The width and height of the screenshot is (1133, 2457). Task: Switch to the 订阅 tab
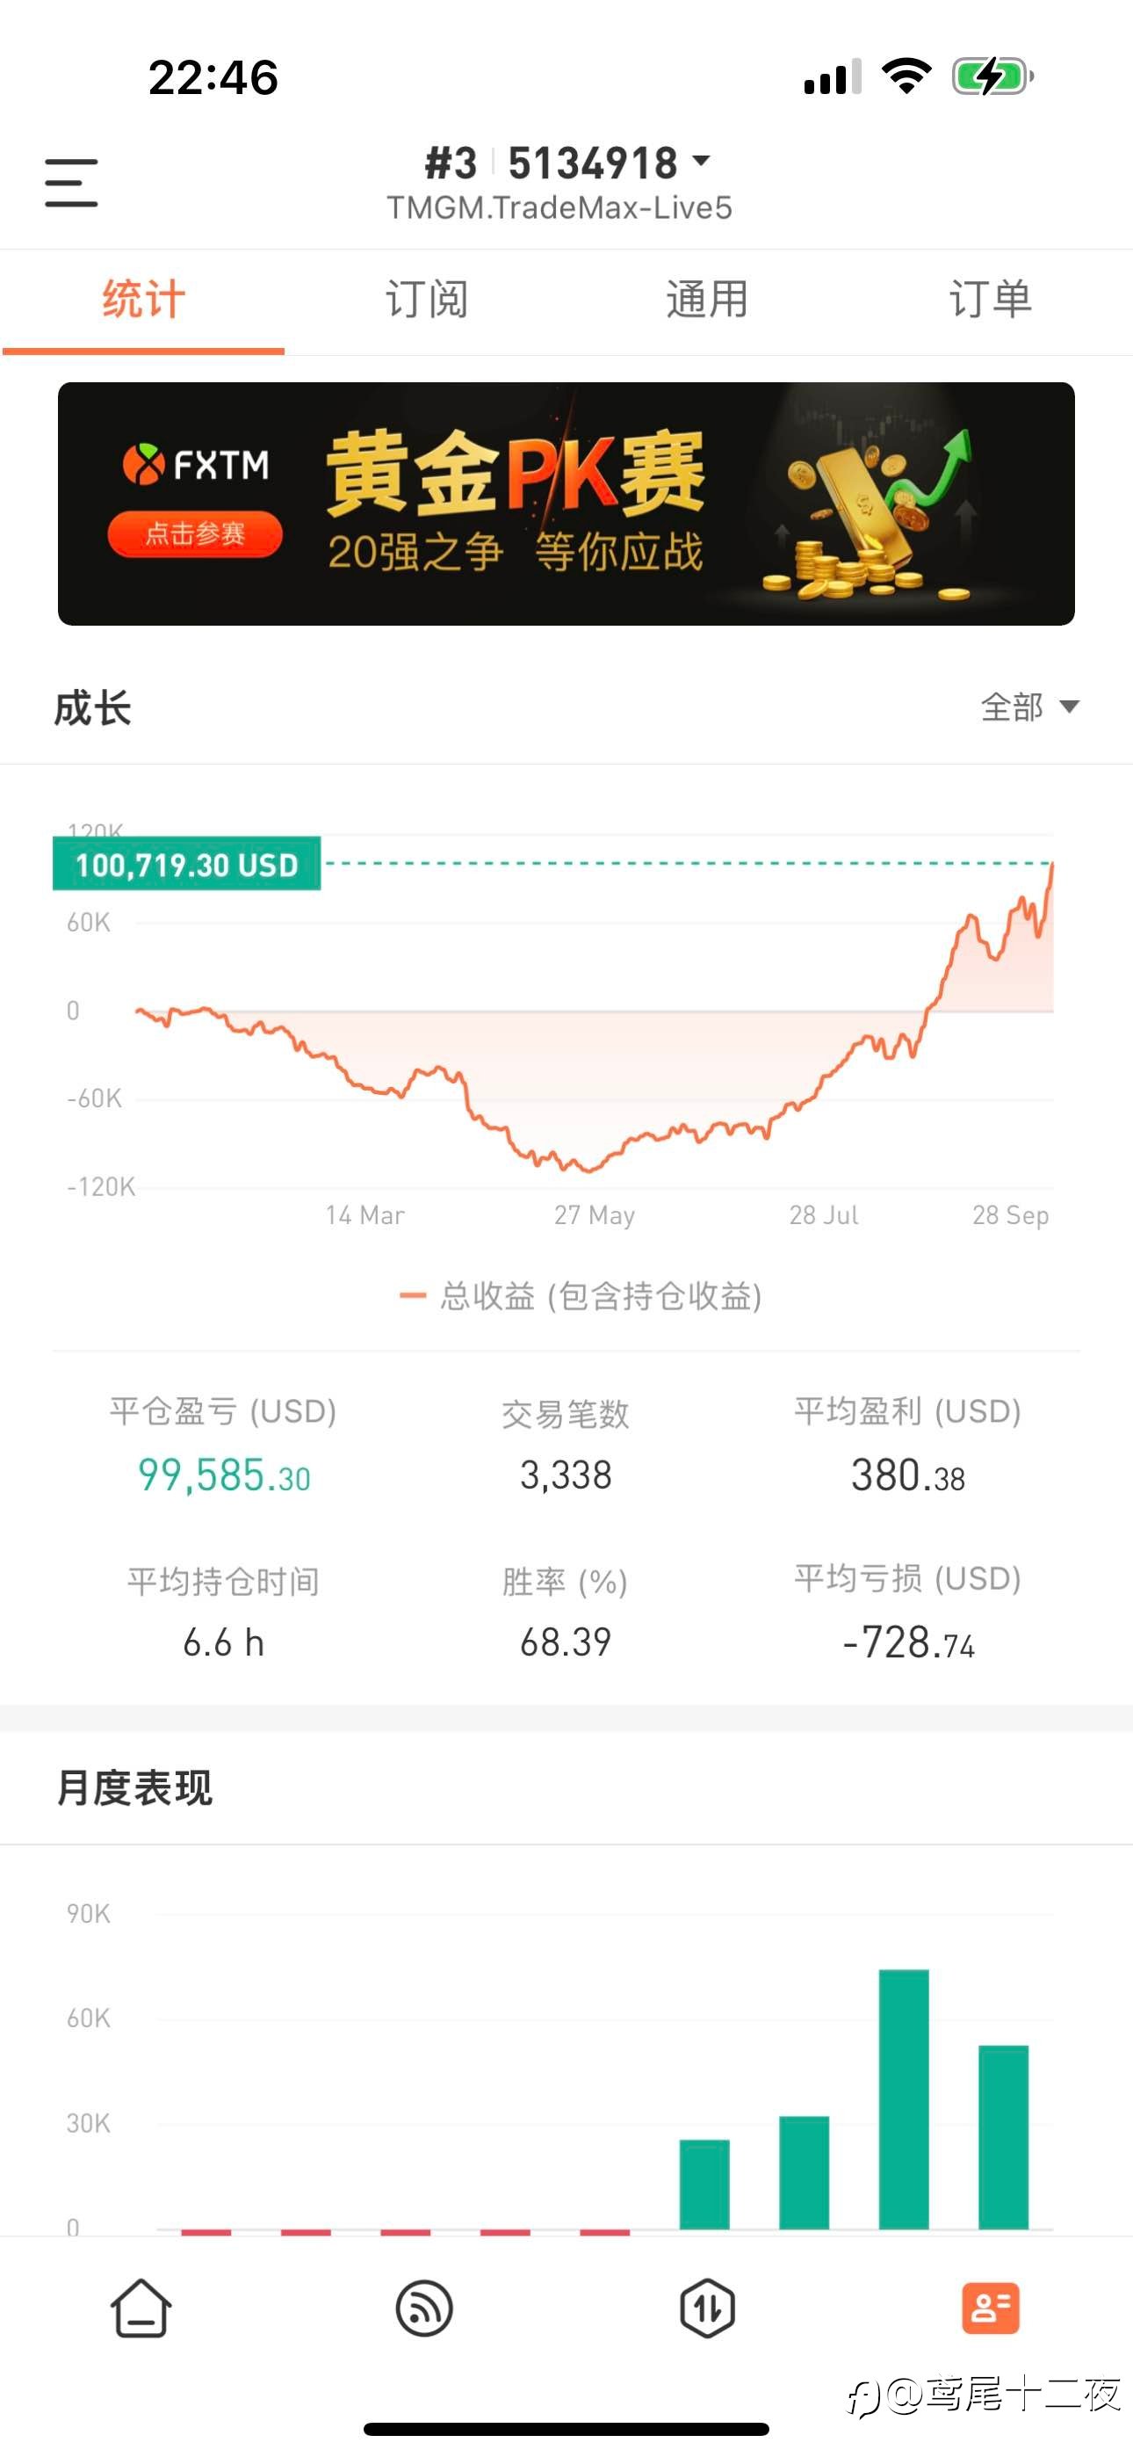pos(426,300)
